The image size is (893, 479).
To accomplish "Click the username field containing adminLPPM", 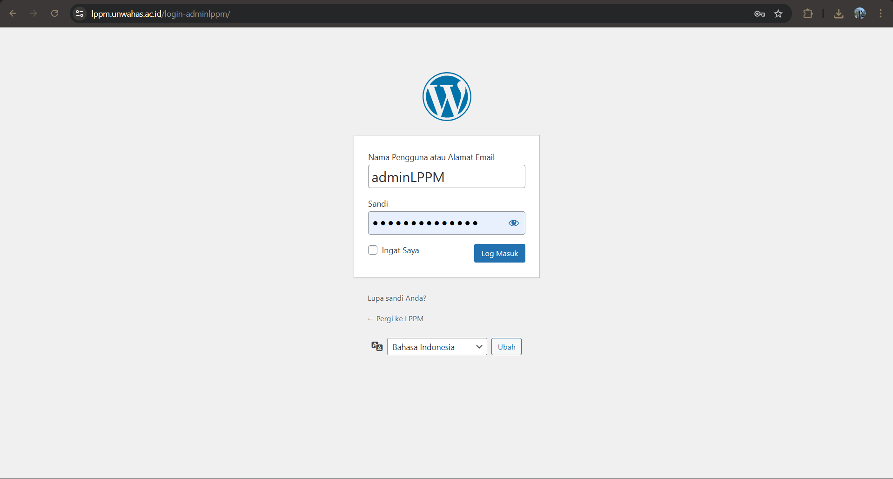I will (446, 176).
